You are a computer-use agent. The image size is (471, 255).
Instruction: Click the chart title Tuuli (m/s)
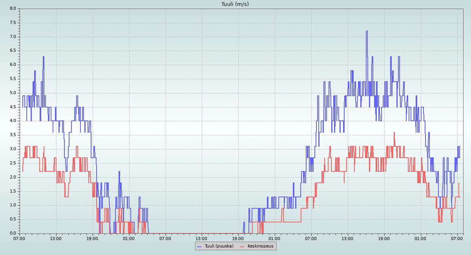point(235,4)
